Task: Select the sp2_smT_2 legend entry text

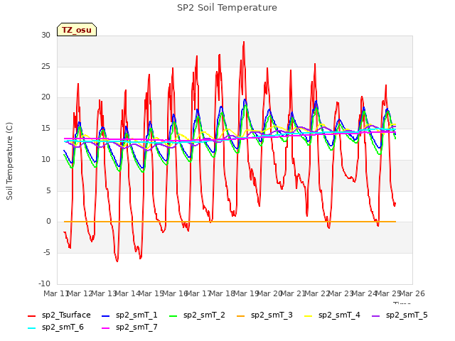Action: [204, 315]
